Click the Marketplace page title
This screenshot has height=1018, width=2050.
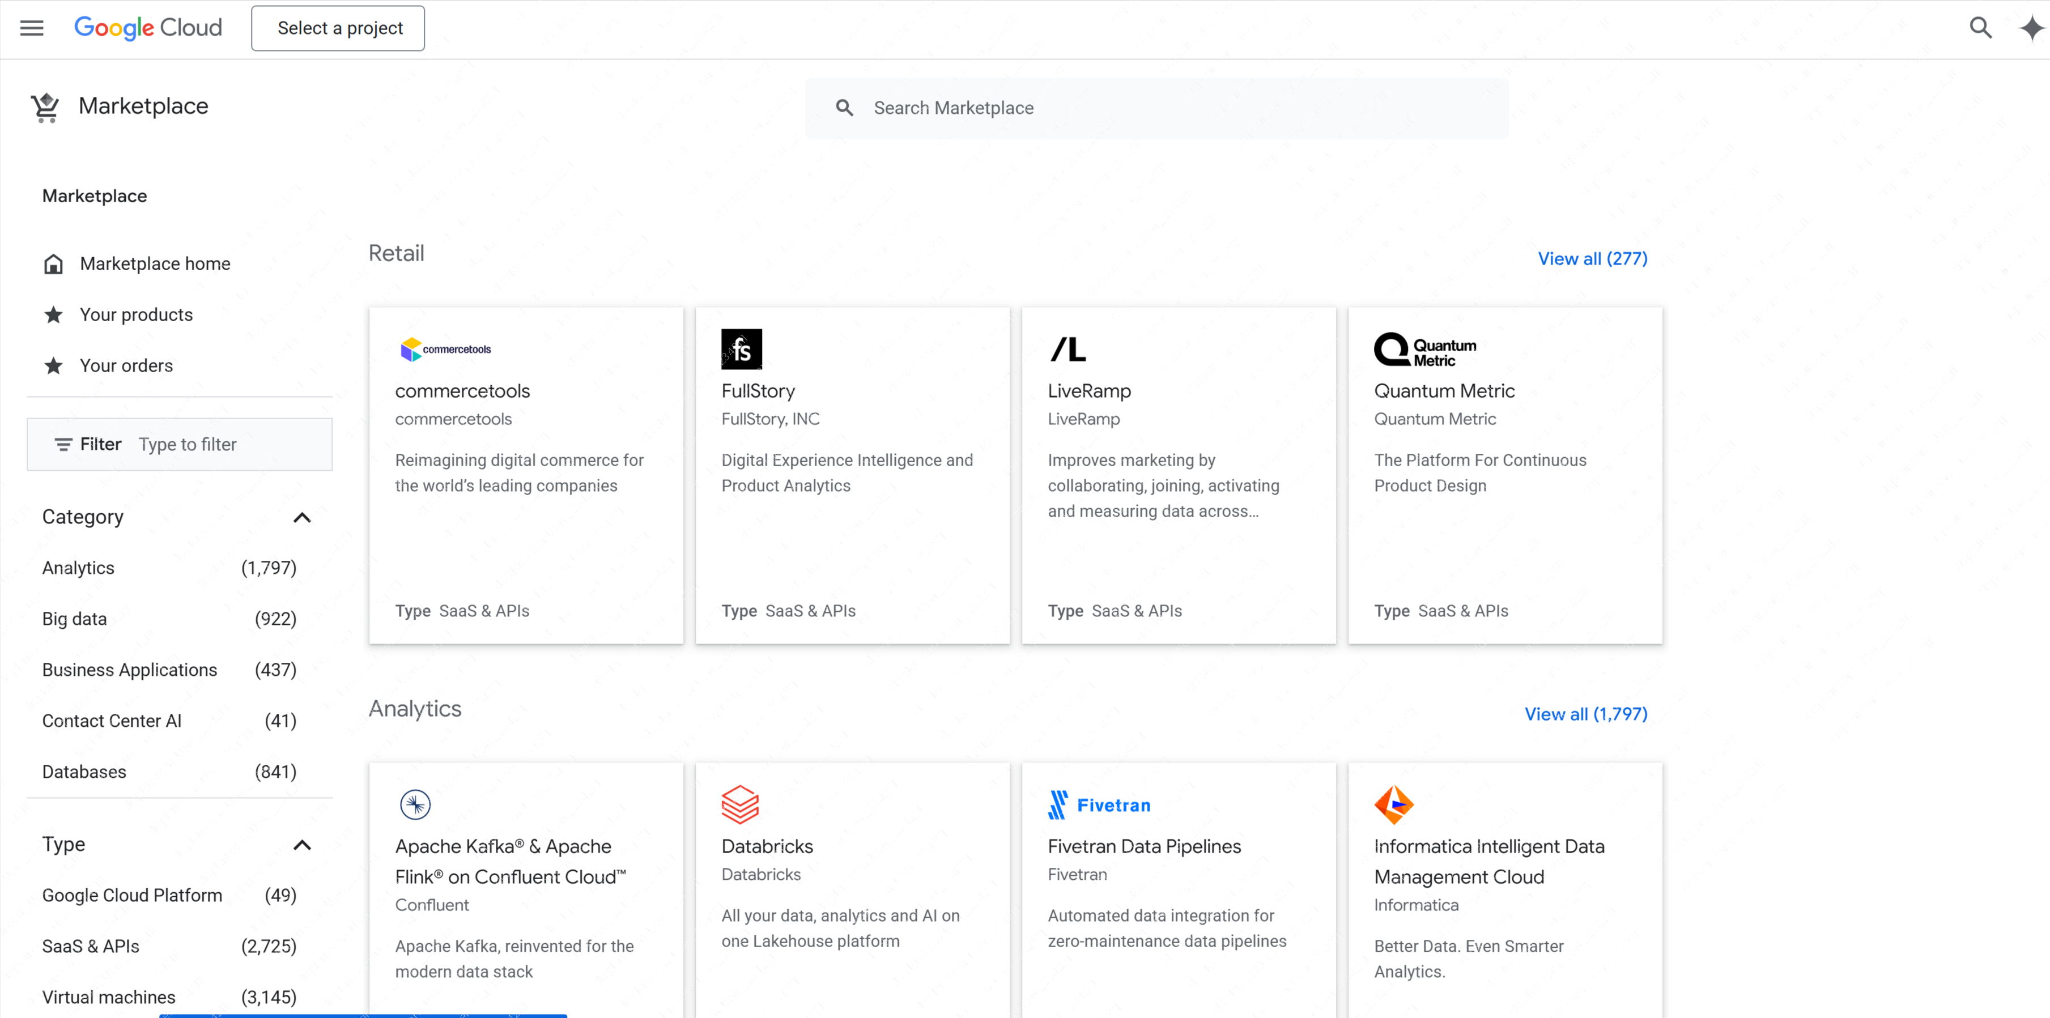click(x=143, y=106)
